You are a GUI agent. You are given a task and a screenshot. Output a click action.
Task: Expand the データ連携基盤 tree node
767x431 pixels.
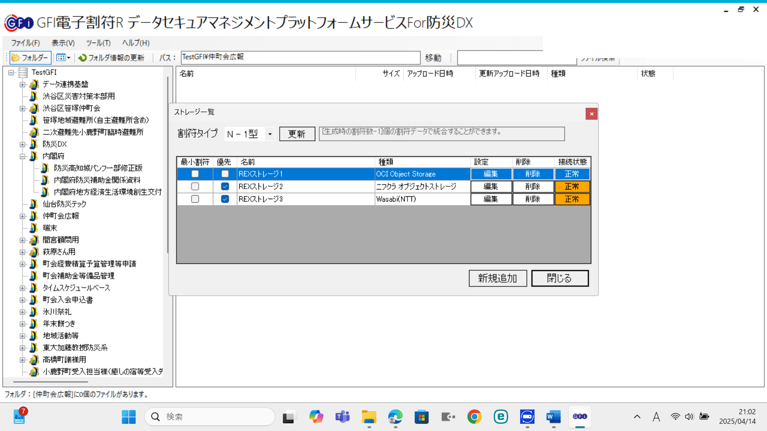[x=23, y=84]
